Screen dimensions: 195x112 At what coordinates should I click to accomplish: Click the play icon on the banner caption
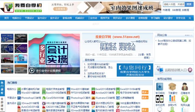[x=32, y=71]
